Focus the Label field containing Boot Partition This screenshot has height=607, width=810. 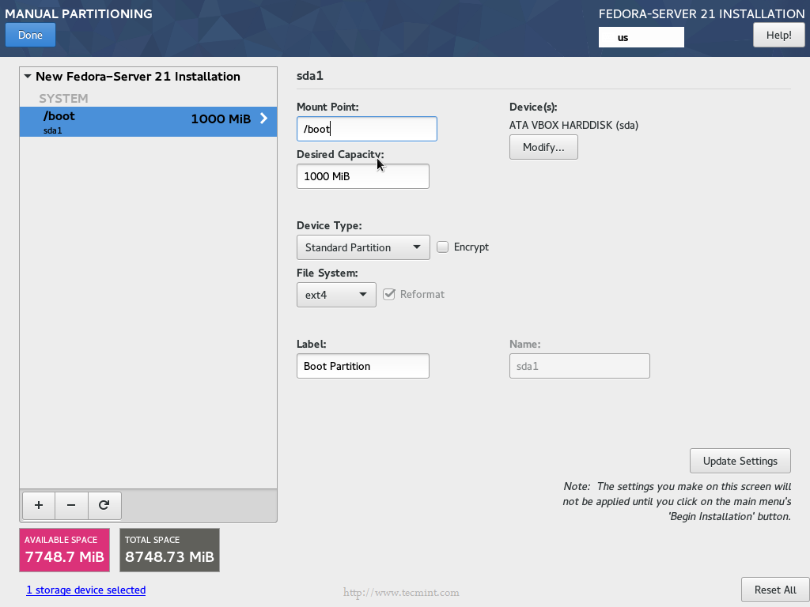point(362,366)
